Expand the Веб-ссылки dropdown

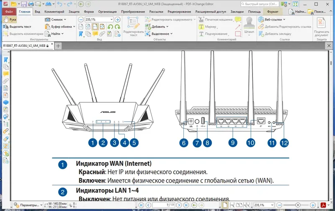(x=272, y=19)
